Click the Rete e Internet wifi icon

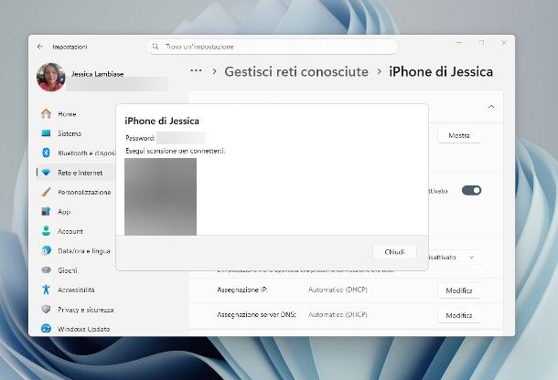[x=46, y=173]
